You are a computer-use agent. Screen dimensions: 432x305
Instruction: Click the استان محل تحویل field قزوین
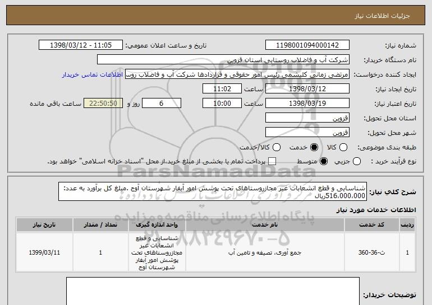coord(307,118)
